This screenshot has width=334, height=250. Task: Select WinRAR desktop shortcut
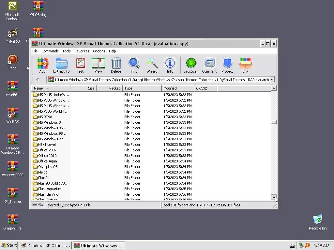coord(12,116)
